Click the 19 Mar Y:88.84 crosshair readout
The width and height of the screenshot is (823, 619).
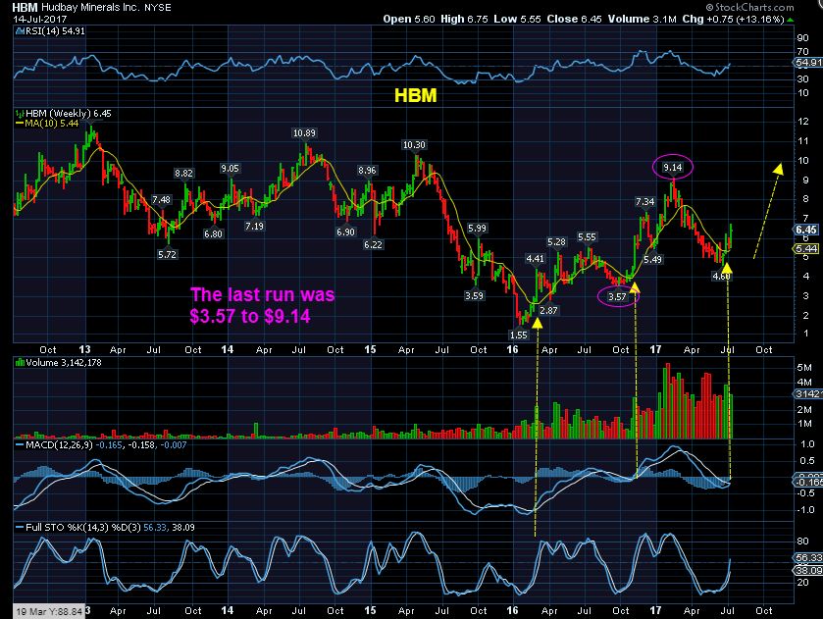pos(49,612)
